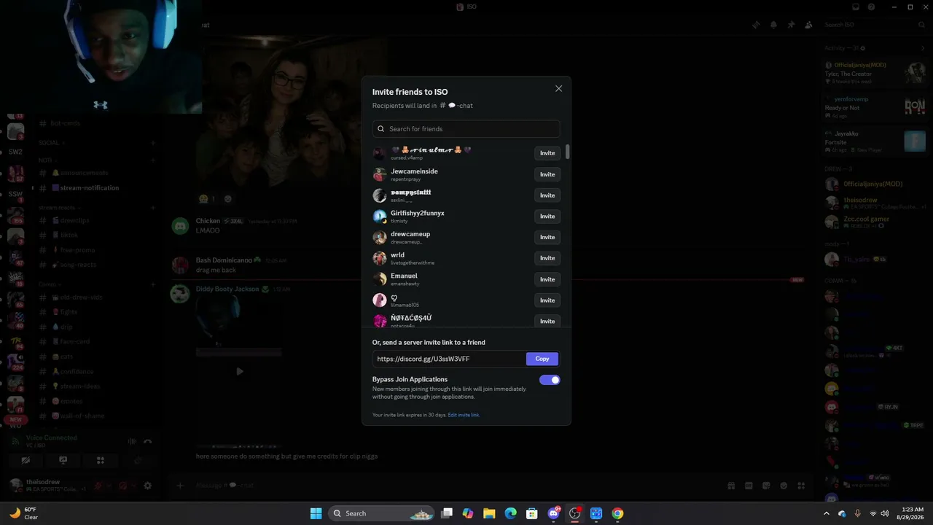
Task: Copy the server invite link
Action: (542, 359)
